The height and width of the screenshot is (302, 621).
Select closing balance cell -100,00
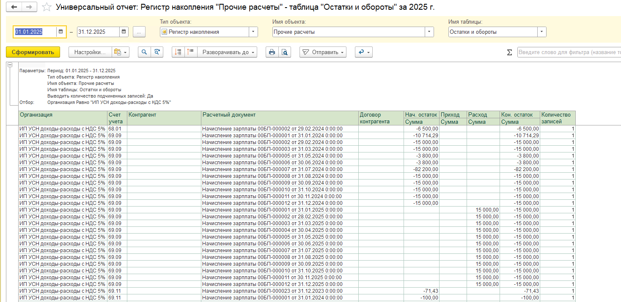point(520,298)
